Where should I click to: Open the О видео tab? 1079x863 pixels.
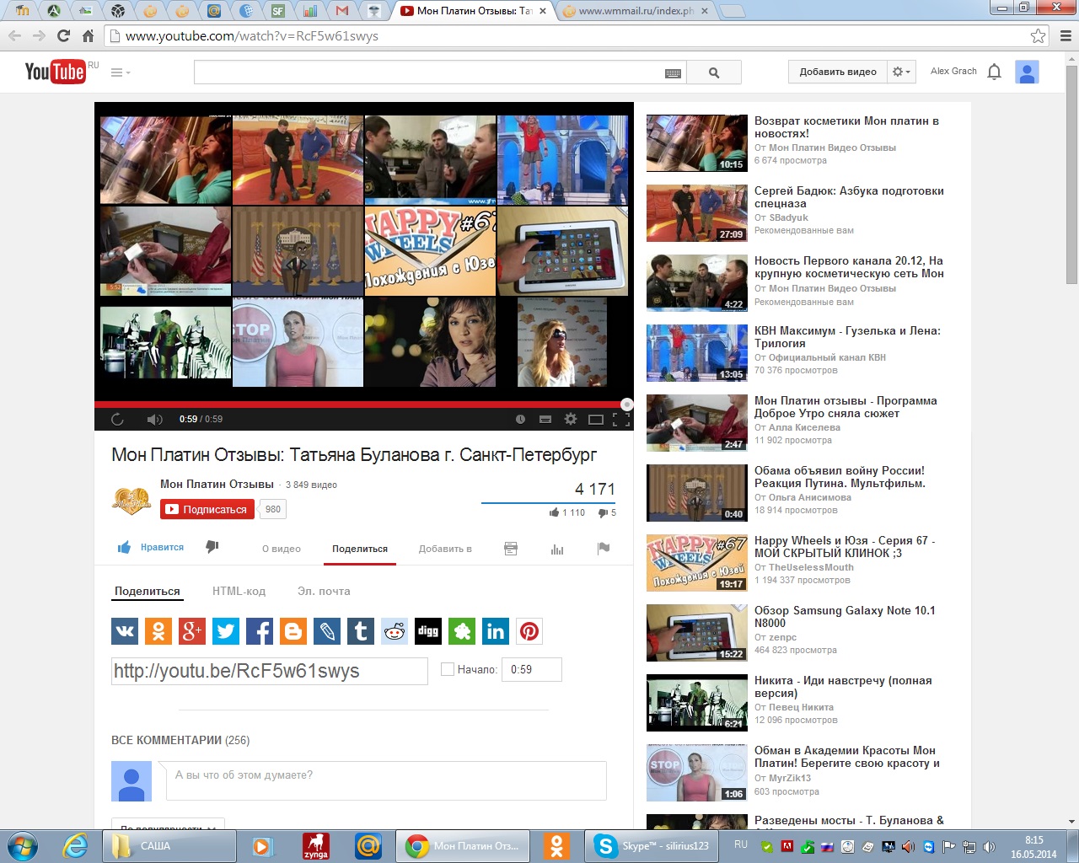282,549
